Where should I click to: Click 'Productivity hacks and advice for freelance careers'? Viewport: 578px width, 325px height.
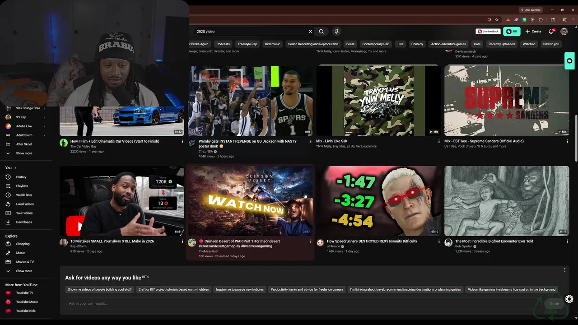(x=307, y=289)
